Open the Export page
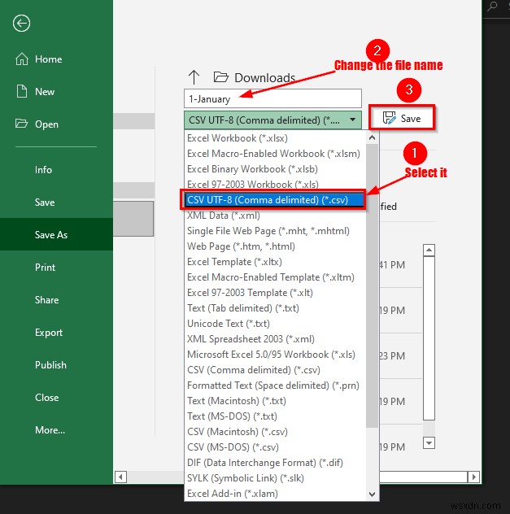Viewport: 510px width, 514px height. 49,333
